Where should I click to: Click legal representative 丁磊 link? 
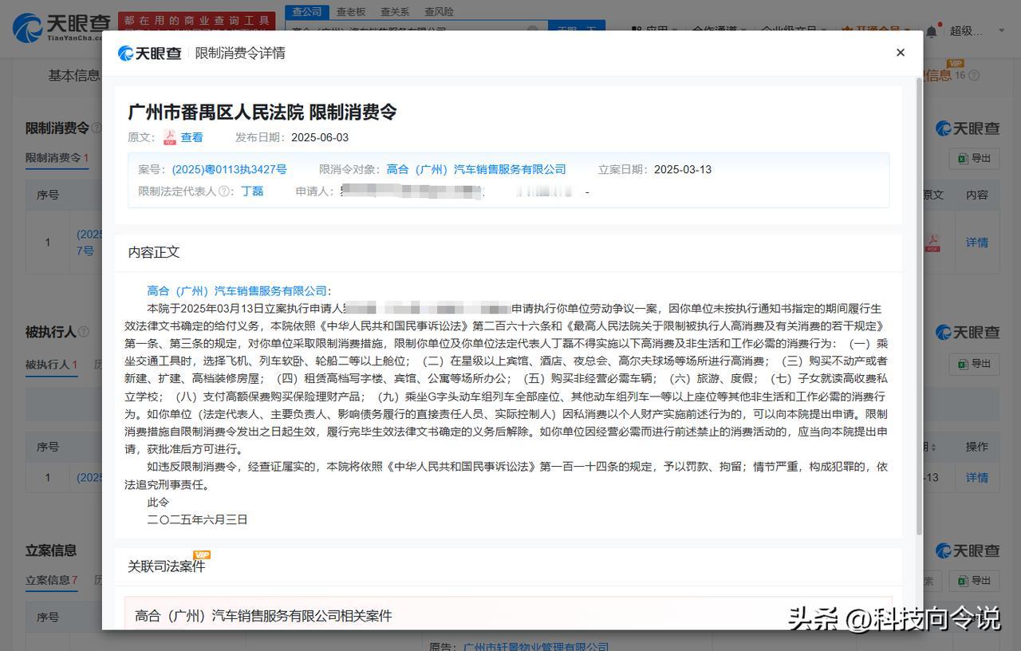252,191
